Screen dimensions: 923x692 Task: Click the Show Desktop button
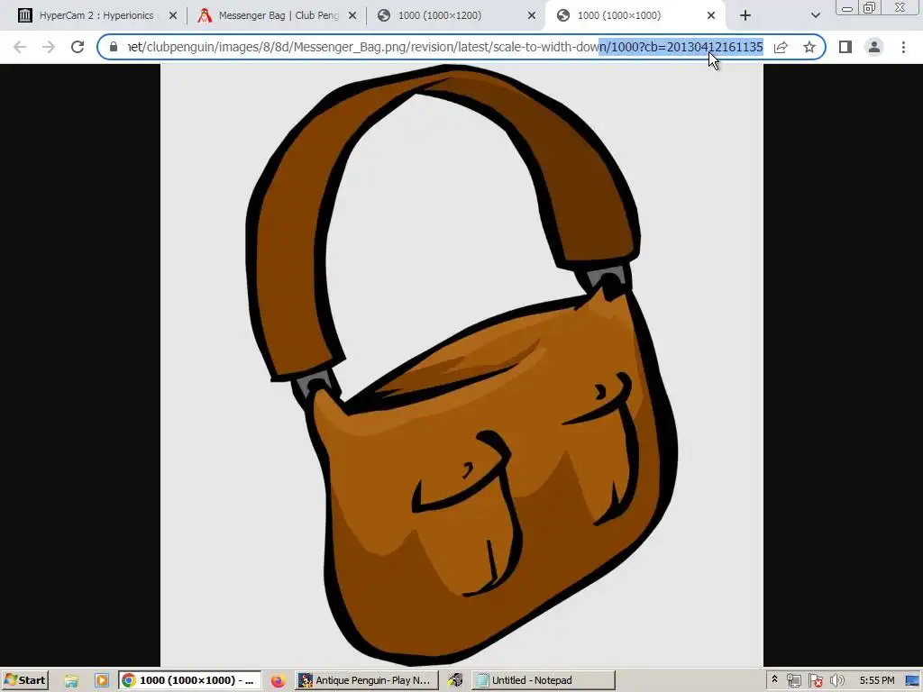(912, 681)
